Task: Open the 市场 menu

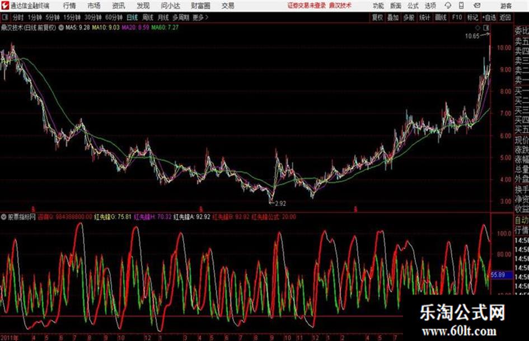Action: (x=94, y=6)
